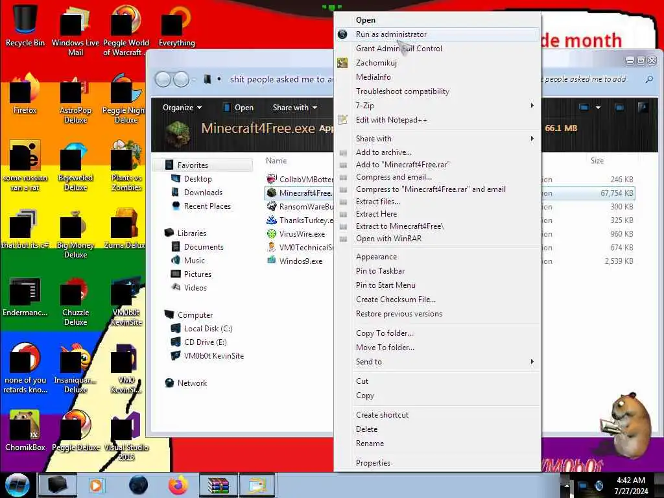
Task: Choose Run as administrator
Action: [x=438, y=34]
